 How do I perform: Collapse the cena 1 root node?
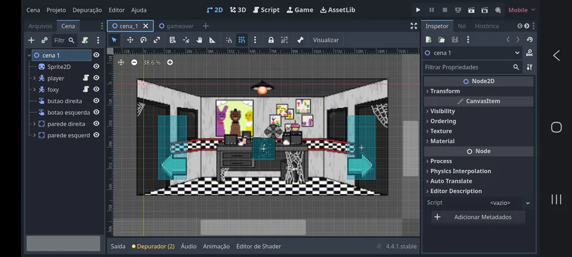[x=29, y=55]
